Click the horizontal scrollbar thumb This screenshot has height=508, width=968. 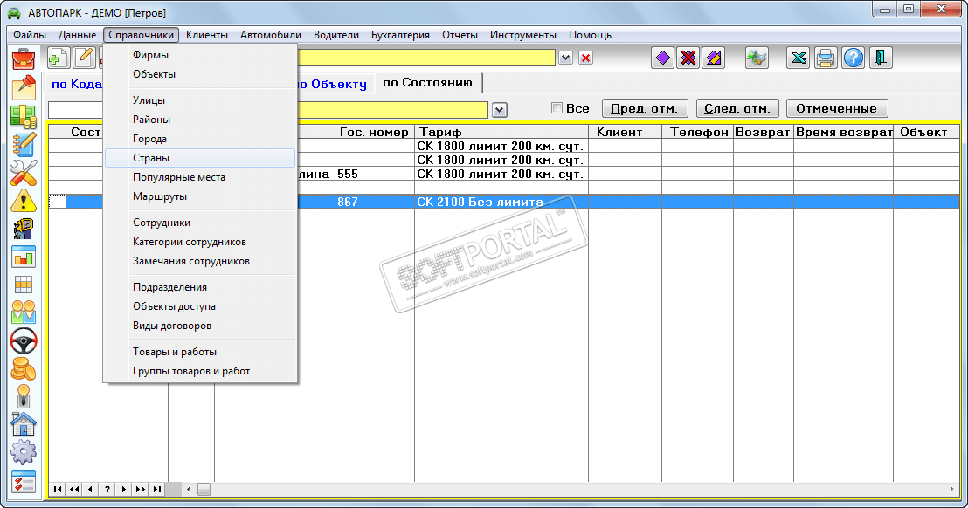(x=204, y=489)
